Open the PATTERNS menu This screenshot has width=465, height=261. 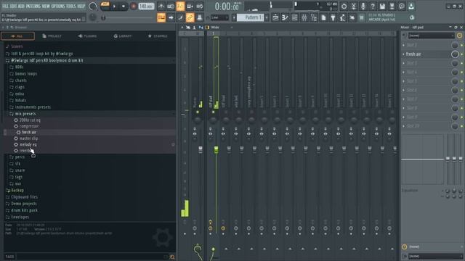click(x=33, y=6)
